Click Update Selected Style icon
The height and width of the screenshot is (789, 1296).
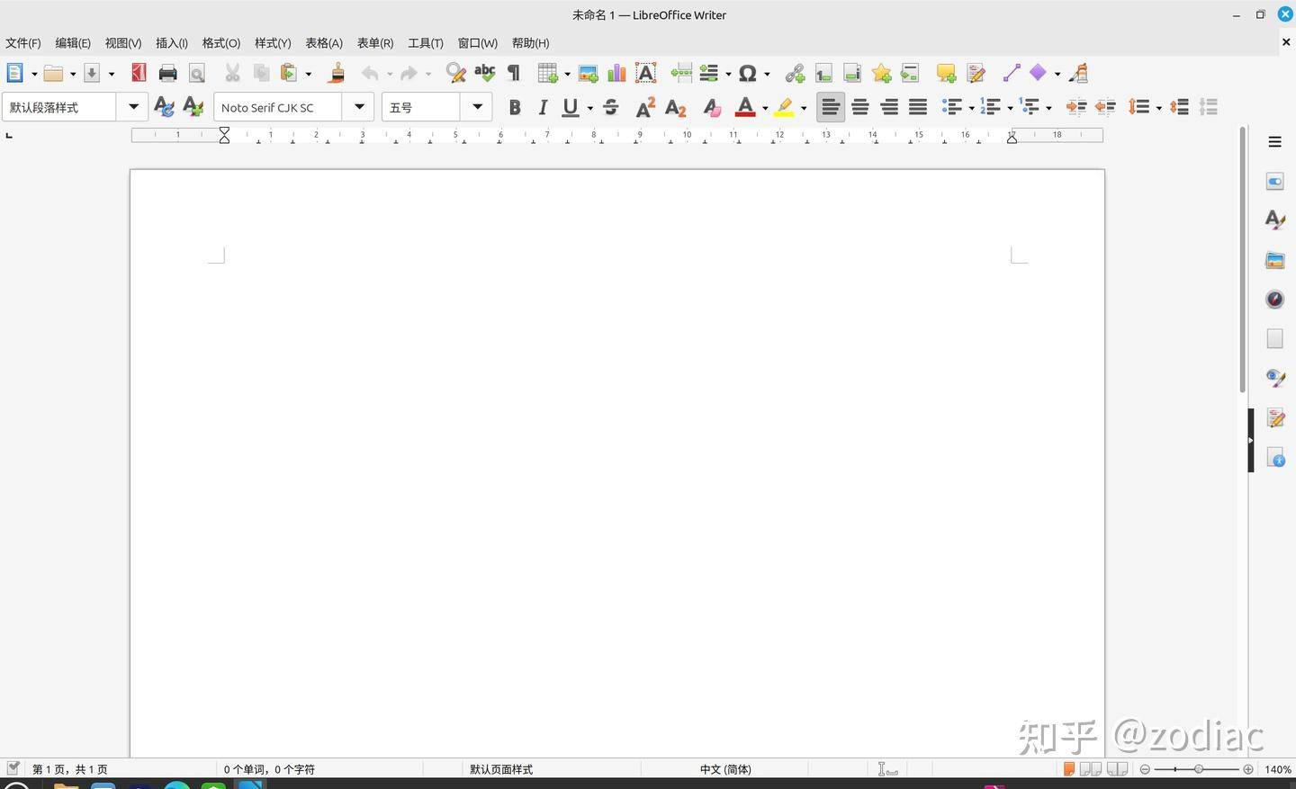click(164, 107)
